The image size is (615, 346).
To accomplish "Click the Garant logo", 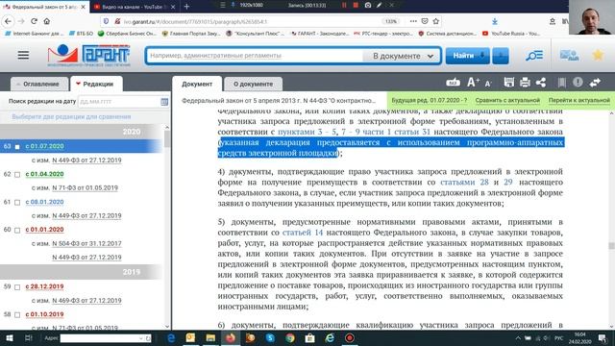I will coord(88,56).
